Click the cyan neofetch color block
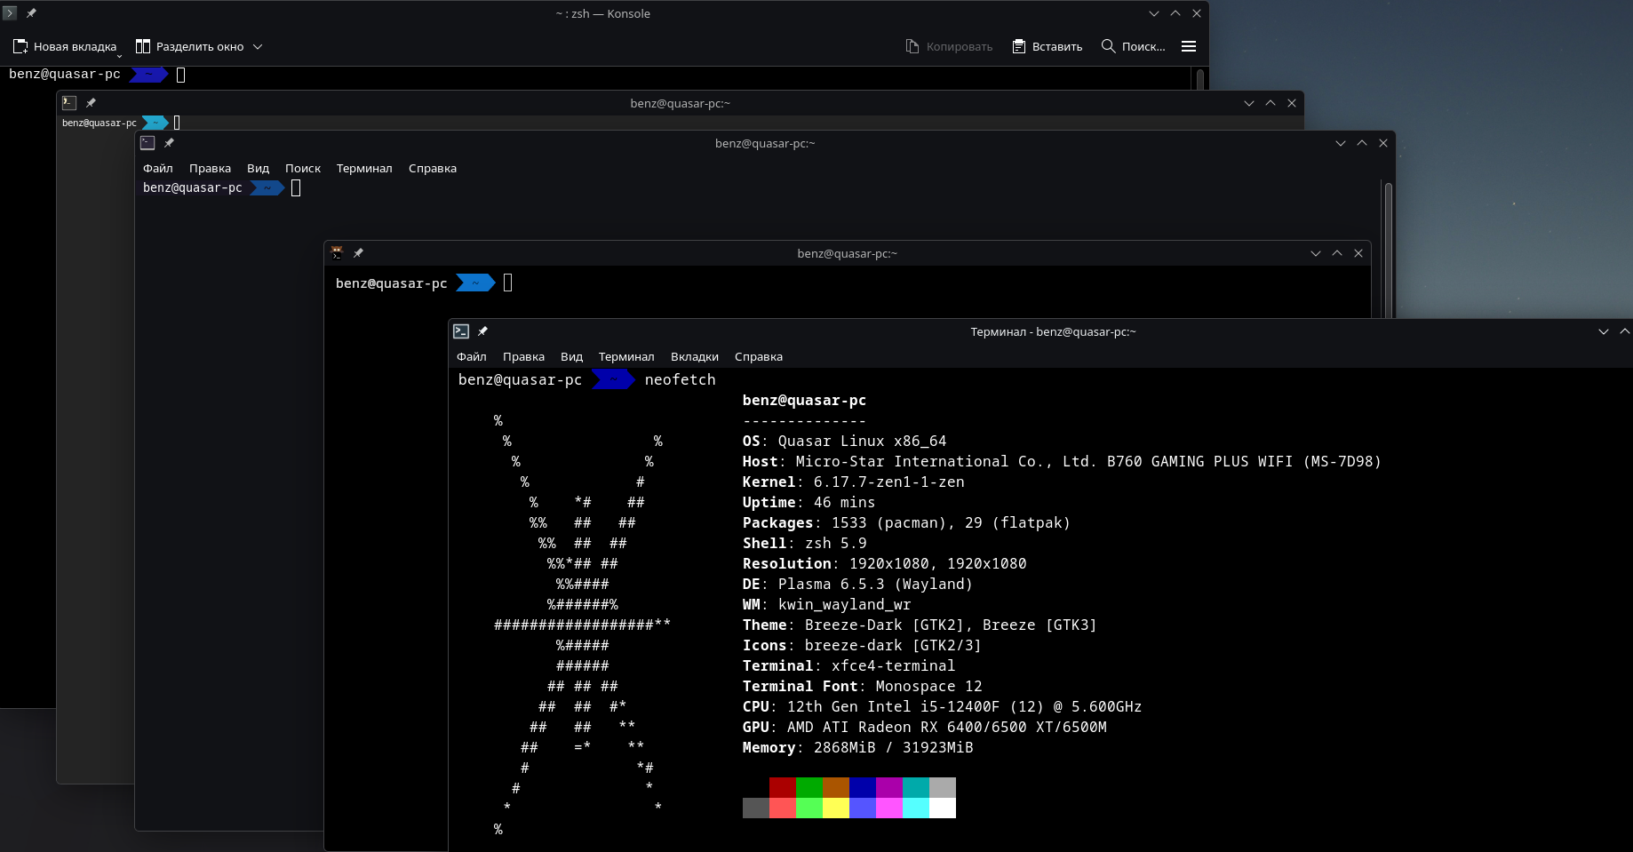 pyautogui.click(x=915, y=787)
